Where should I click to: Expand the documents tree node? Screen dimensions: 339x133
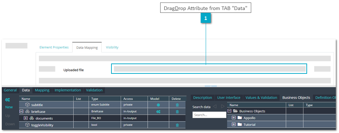[25, 118]
